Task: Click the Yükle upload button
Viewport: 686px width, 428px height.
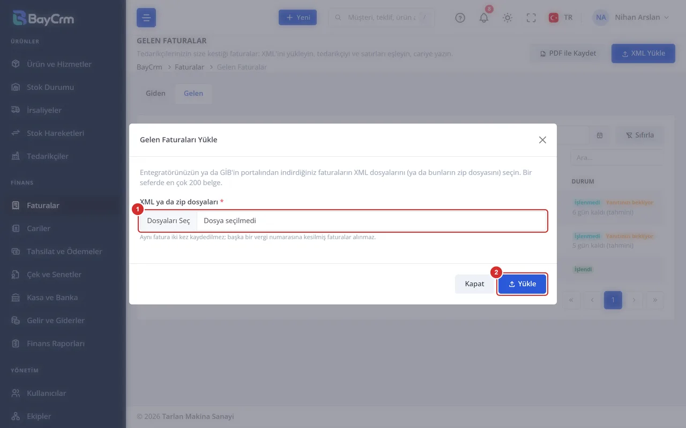Action: click(522, 284)
